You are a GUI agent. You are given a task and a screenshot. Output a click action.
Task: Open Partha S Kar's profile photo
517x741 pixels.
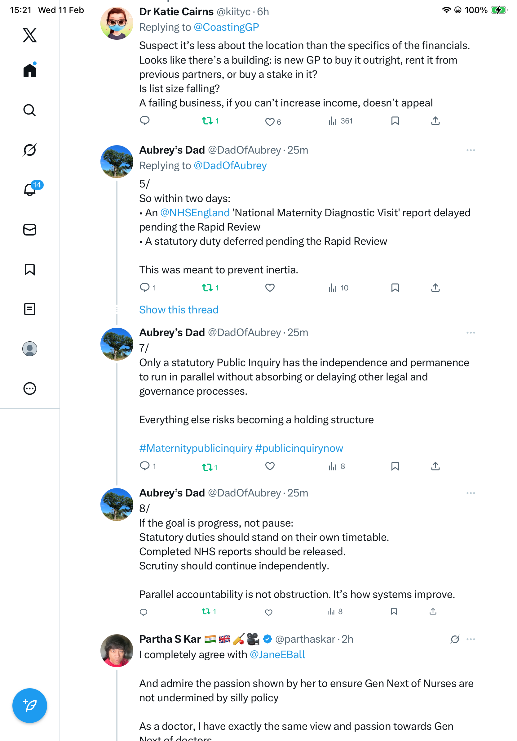[117, 650]
